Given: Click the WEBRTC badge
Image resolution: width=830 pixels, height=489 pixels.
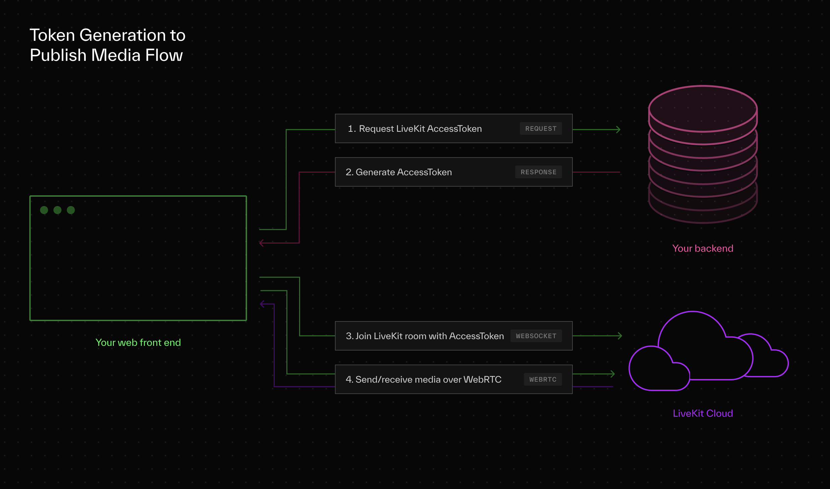Looking at the screenshot, I should pyautogui.click(x=543, y=380).
